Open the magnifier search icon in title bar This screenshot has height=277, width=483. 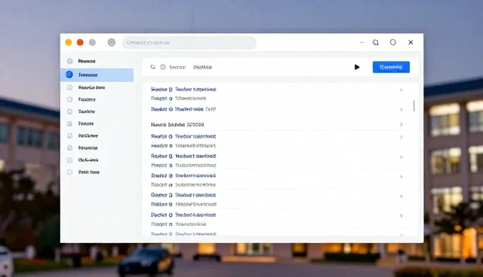376,42
